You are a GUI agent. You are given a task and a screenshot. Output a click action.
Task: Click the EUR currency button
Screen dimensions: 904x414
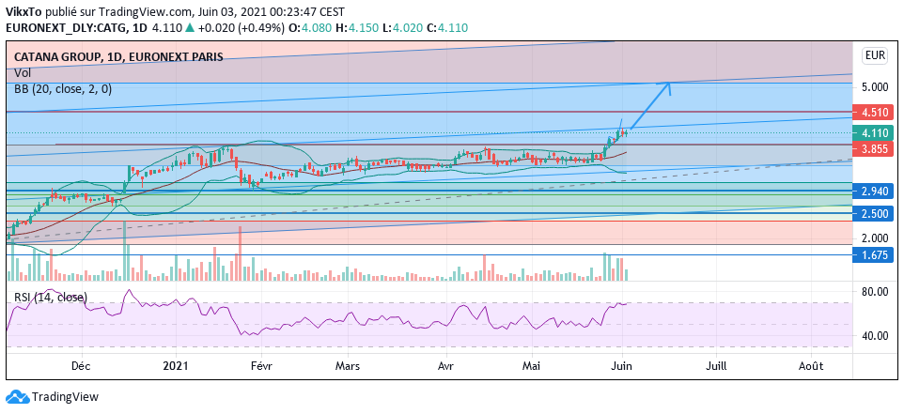click(x=874, y=55)
